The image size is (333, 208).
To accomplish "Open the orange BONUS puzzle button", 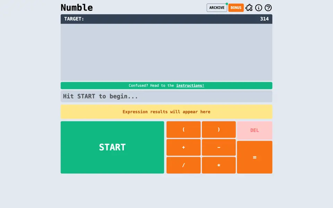I will tap(236, 8).
